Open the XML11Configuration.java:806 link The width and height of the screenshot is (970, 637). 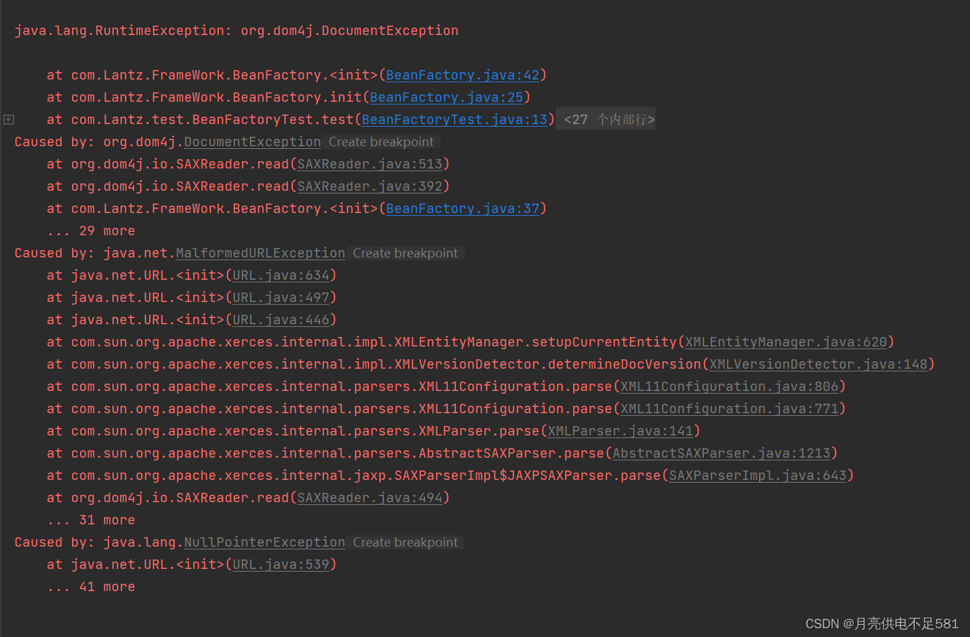(x=730, y=387)
